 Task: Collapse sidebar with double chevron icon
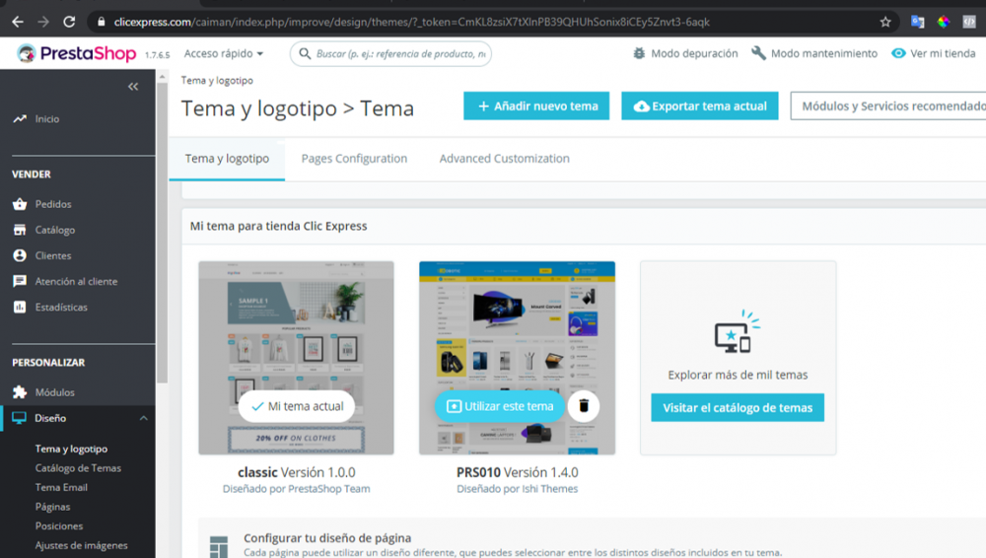click(x=133, y=86)
